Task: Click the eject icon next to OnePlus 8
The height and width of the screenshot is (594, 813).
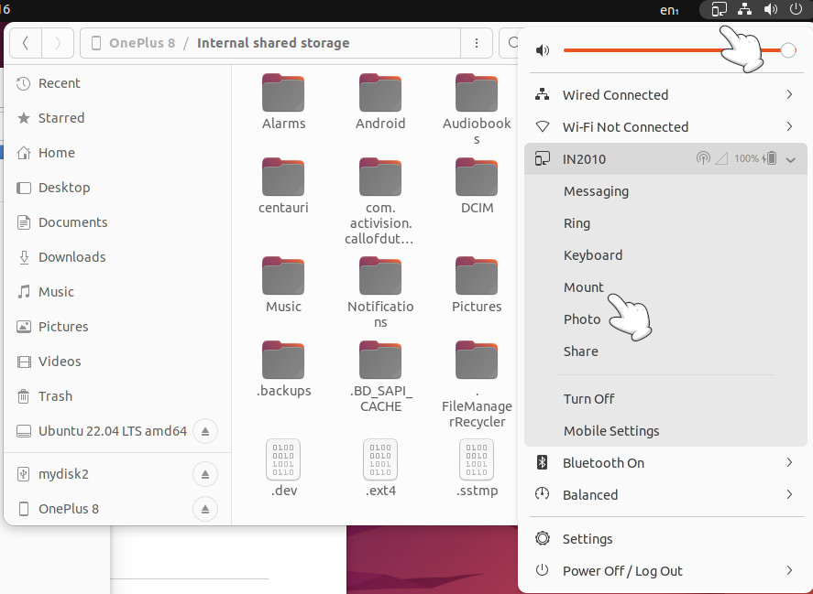Action: coord(205,509)
